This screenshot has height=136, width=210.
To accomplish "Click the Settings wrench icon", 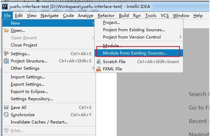I will 6,53.
